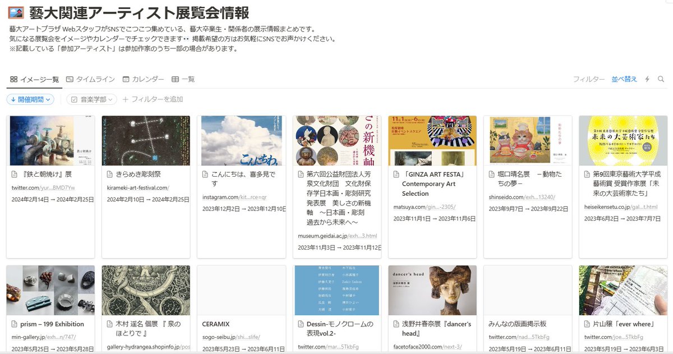
Task: Click the calendar icon on カレンダー tab
Action: pos(126,79)
